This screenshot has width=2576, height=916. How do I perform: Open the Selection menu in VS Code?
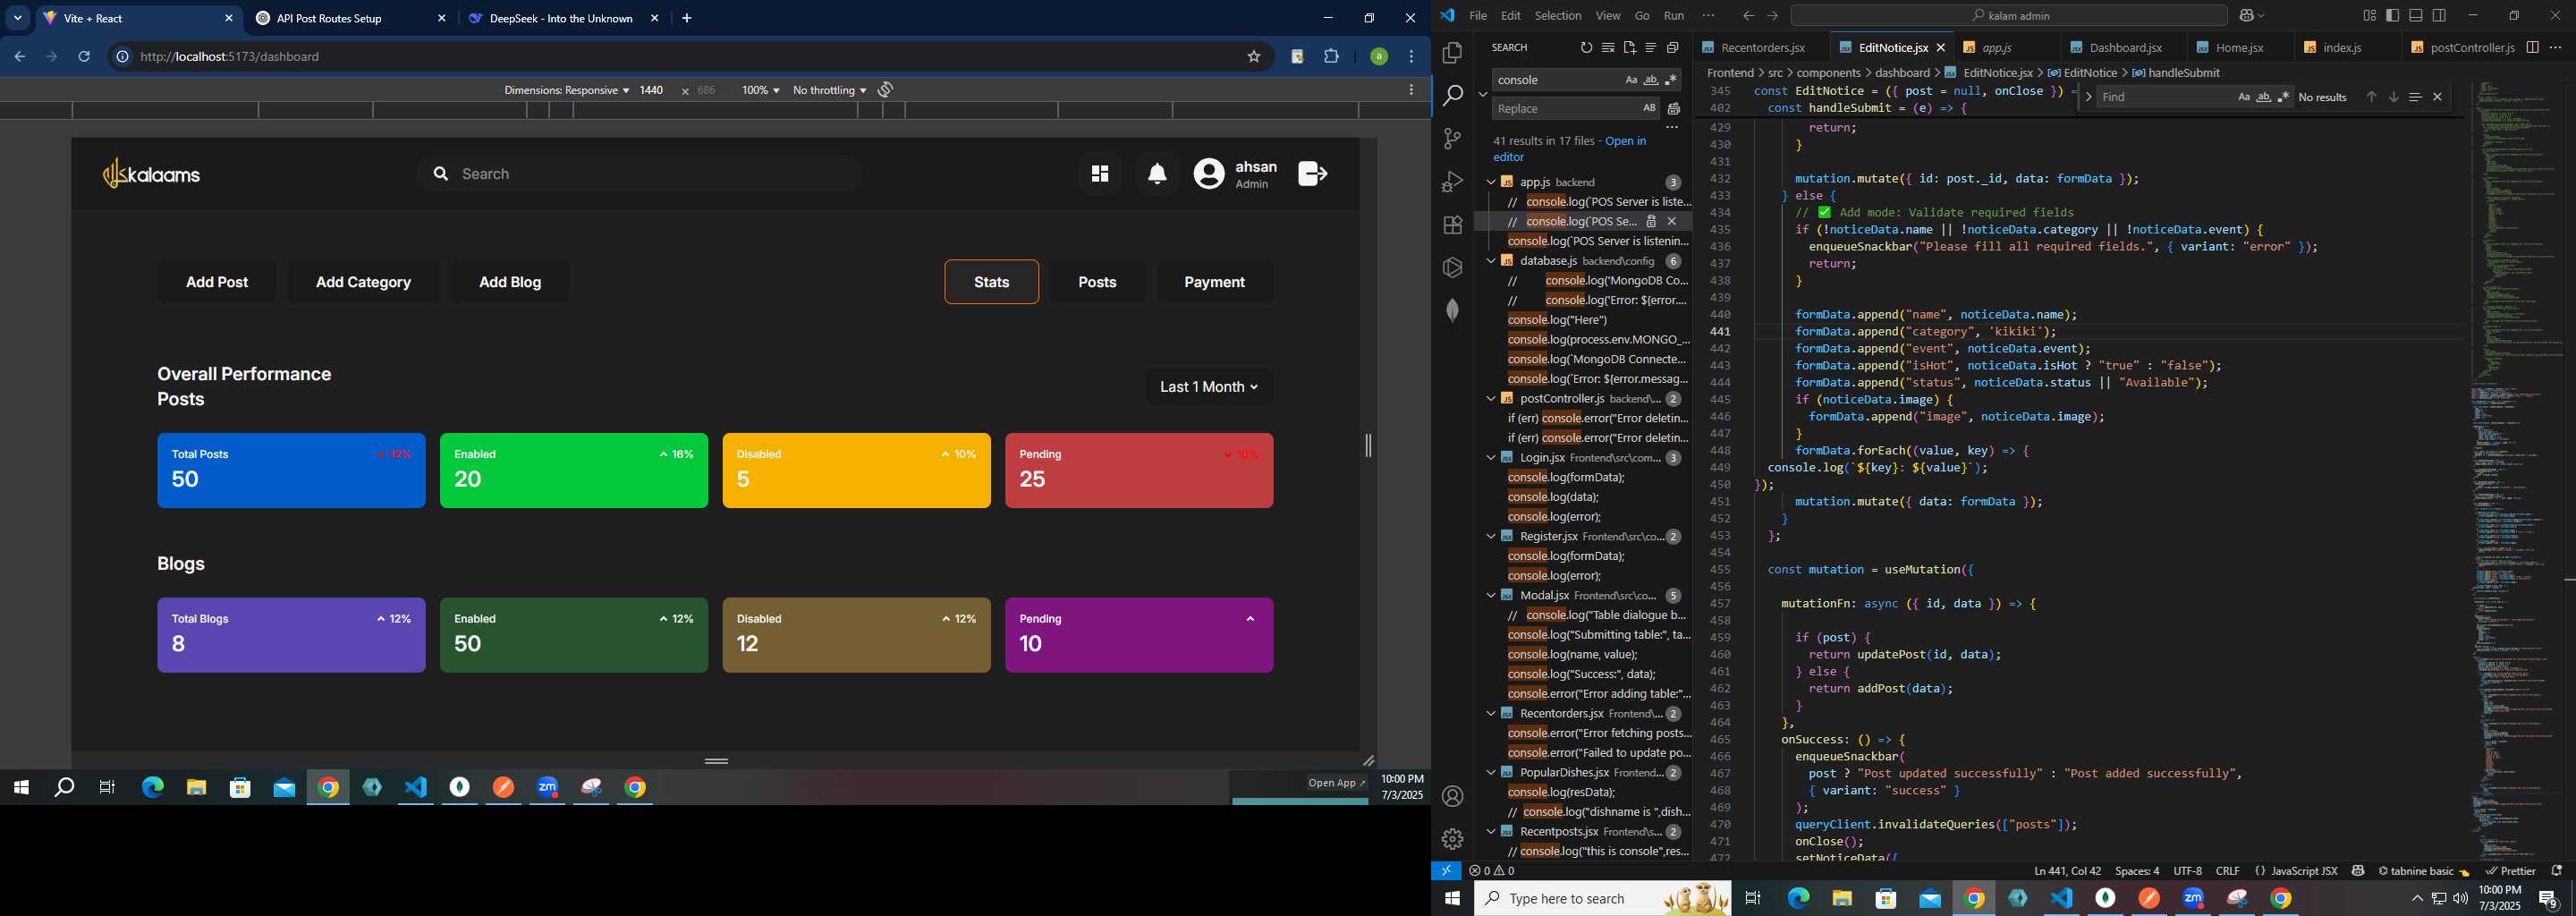pos(1558,16)
